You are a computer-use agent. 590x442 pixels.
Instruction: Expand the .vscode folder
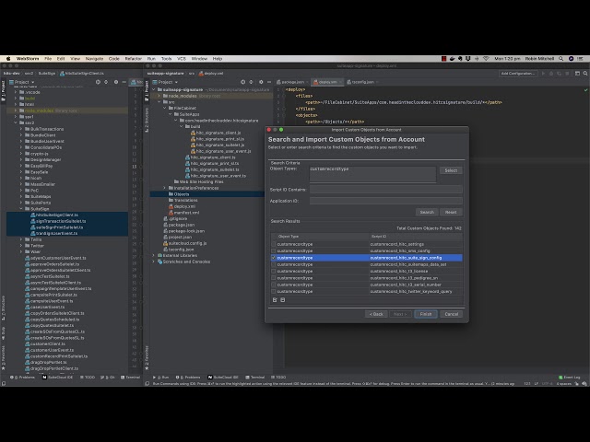coord(16,92)
